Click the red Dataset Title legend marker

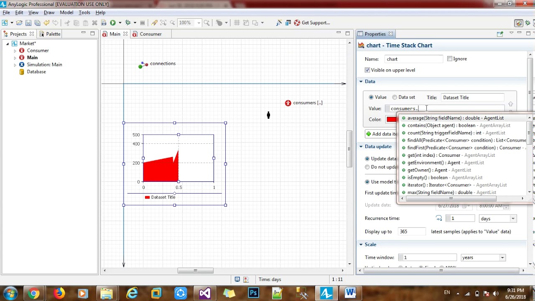[x=147, y=197]
